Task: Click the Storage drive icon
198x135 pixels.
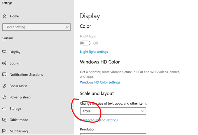Action: [4, 108]
